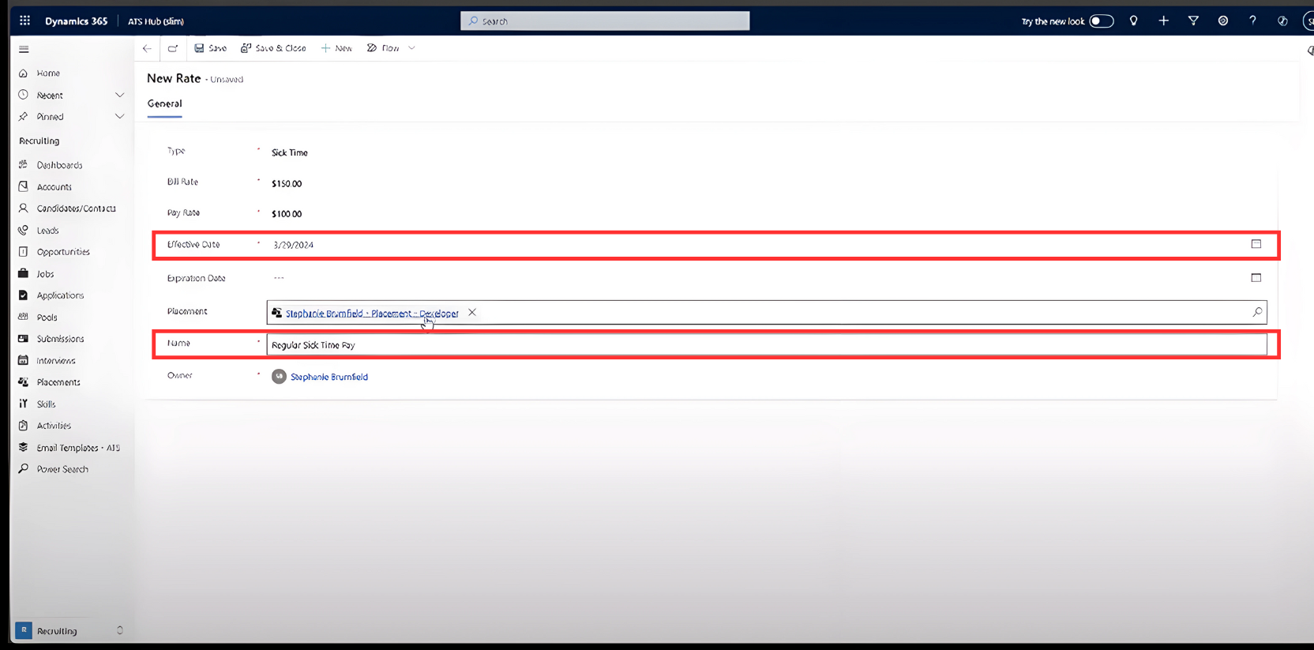Open Activities in sidebar
Screen dimensions: 1314x650
pyautogui.click(x=54, y=426)
